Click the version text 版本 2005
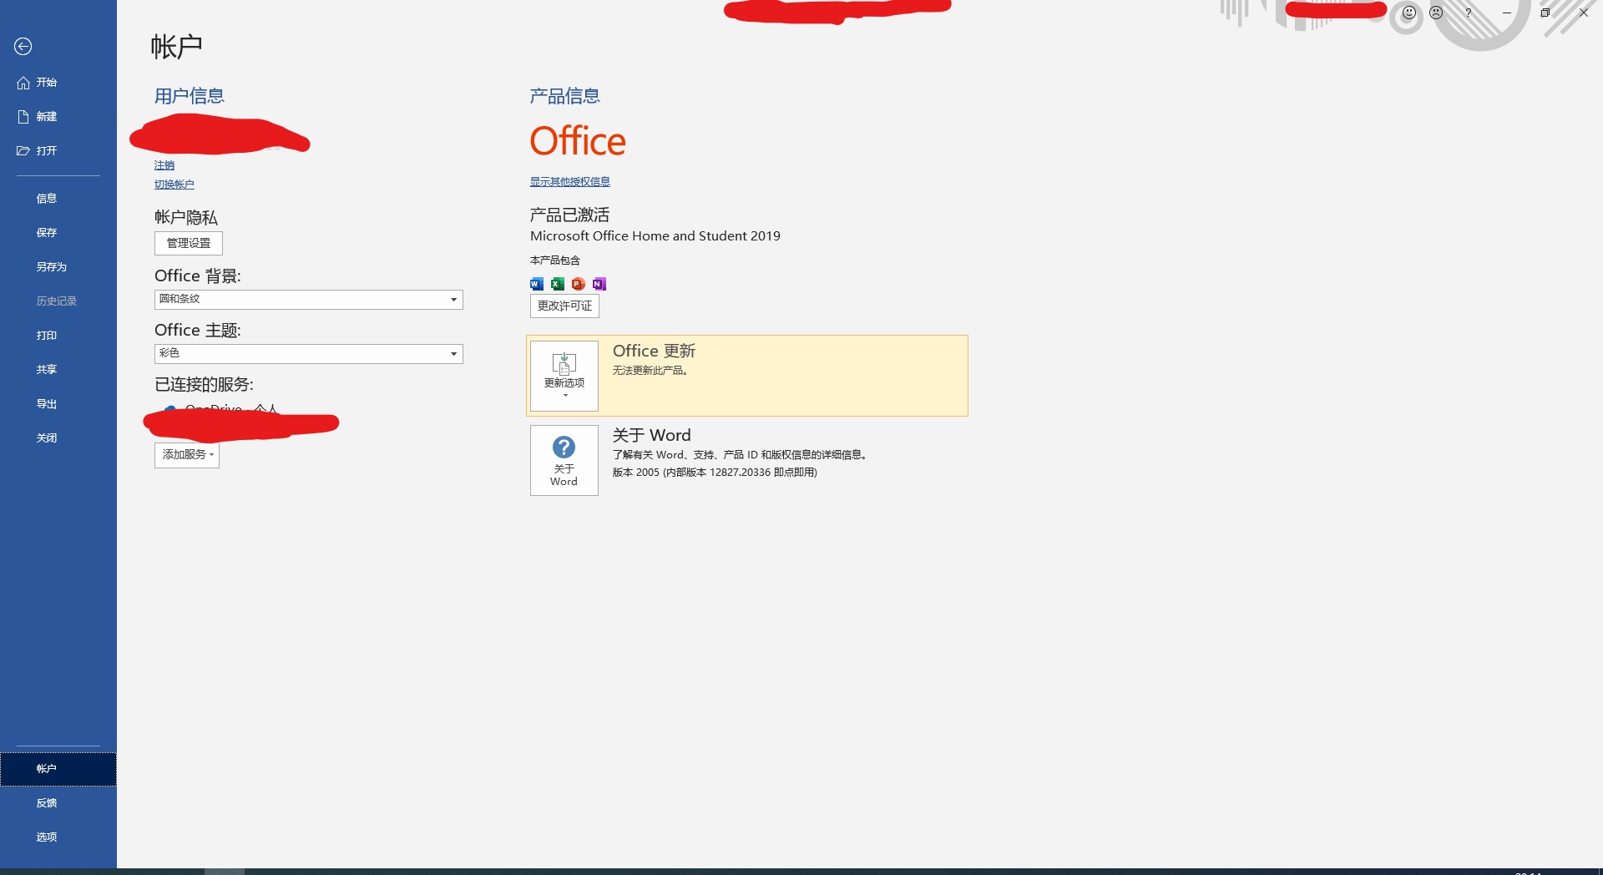Viewport: 1603px width, 875px height. click(715, 473)
